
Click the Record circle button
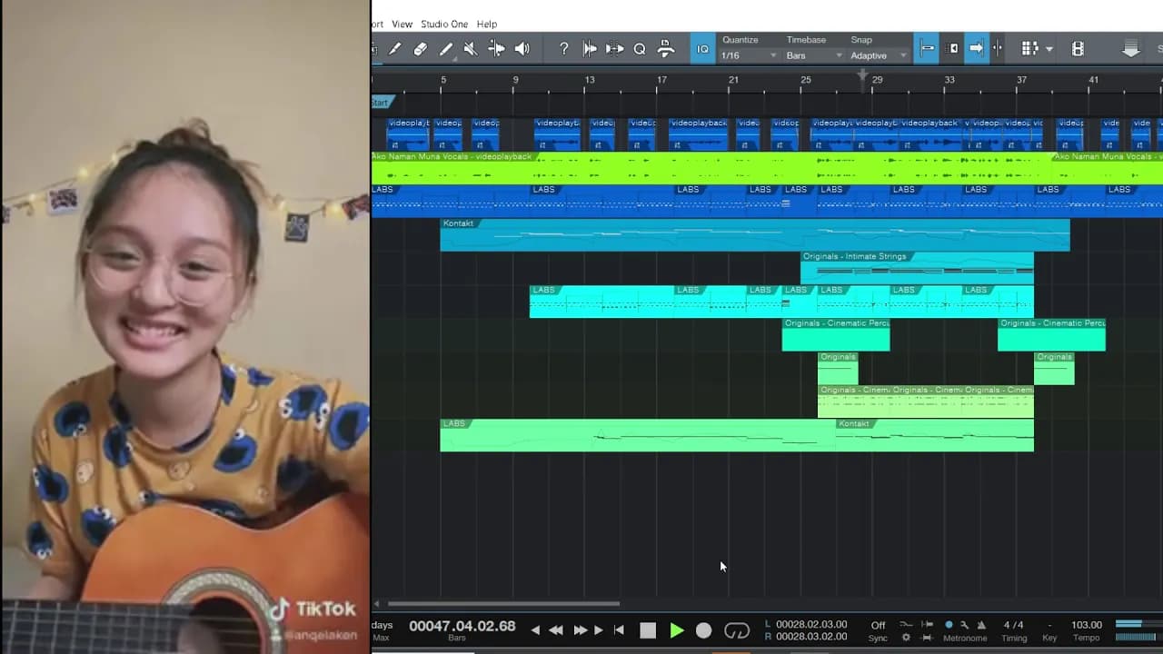point(703,630)
